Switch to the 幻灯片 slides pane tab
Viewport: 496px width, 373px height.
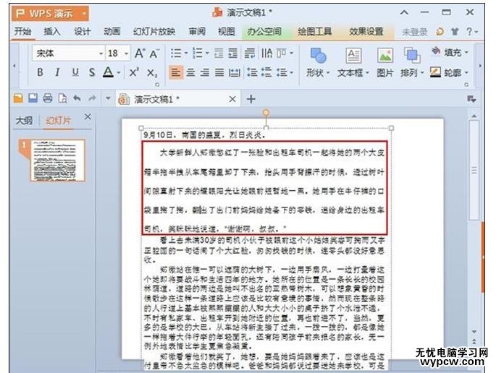(58, 121)
